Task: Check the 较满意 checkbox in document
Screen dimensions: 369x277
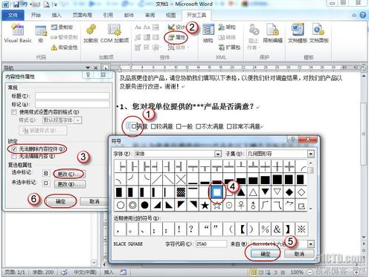Action: tap(153, 126)
